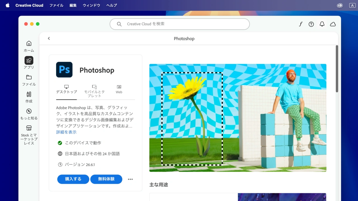Select the Web tab
Screen dimensions: 358x201
(x=119, y=89)
